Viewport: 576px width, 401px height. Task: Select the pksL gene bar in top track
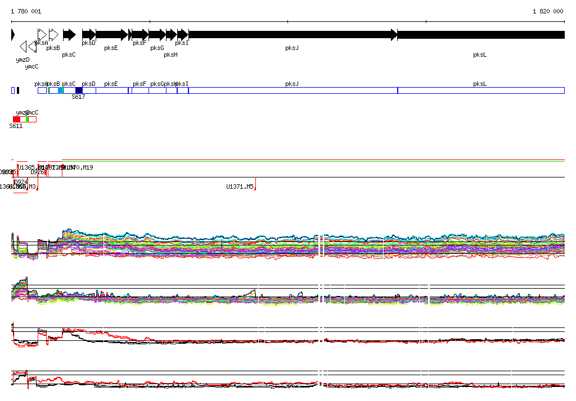point(481,35)
